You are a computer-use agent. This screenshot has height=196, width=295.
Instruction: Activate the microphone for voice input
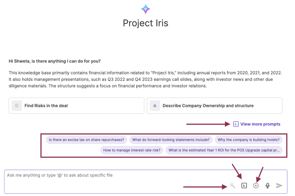[x=267, y=186]
